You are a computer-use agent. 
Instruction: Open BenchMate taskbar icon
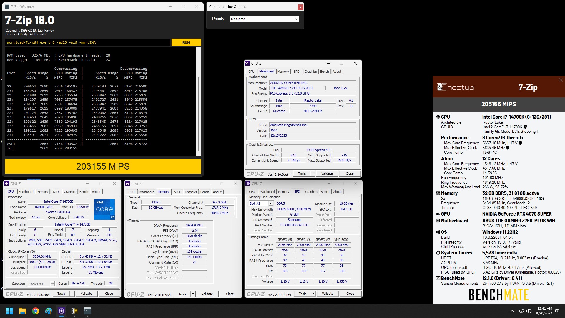(74, 311)
